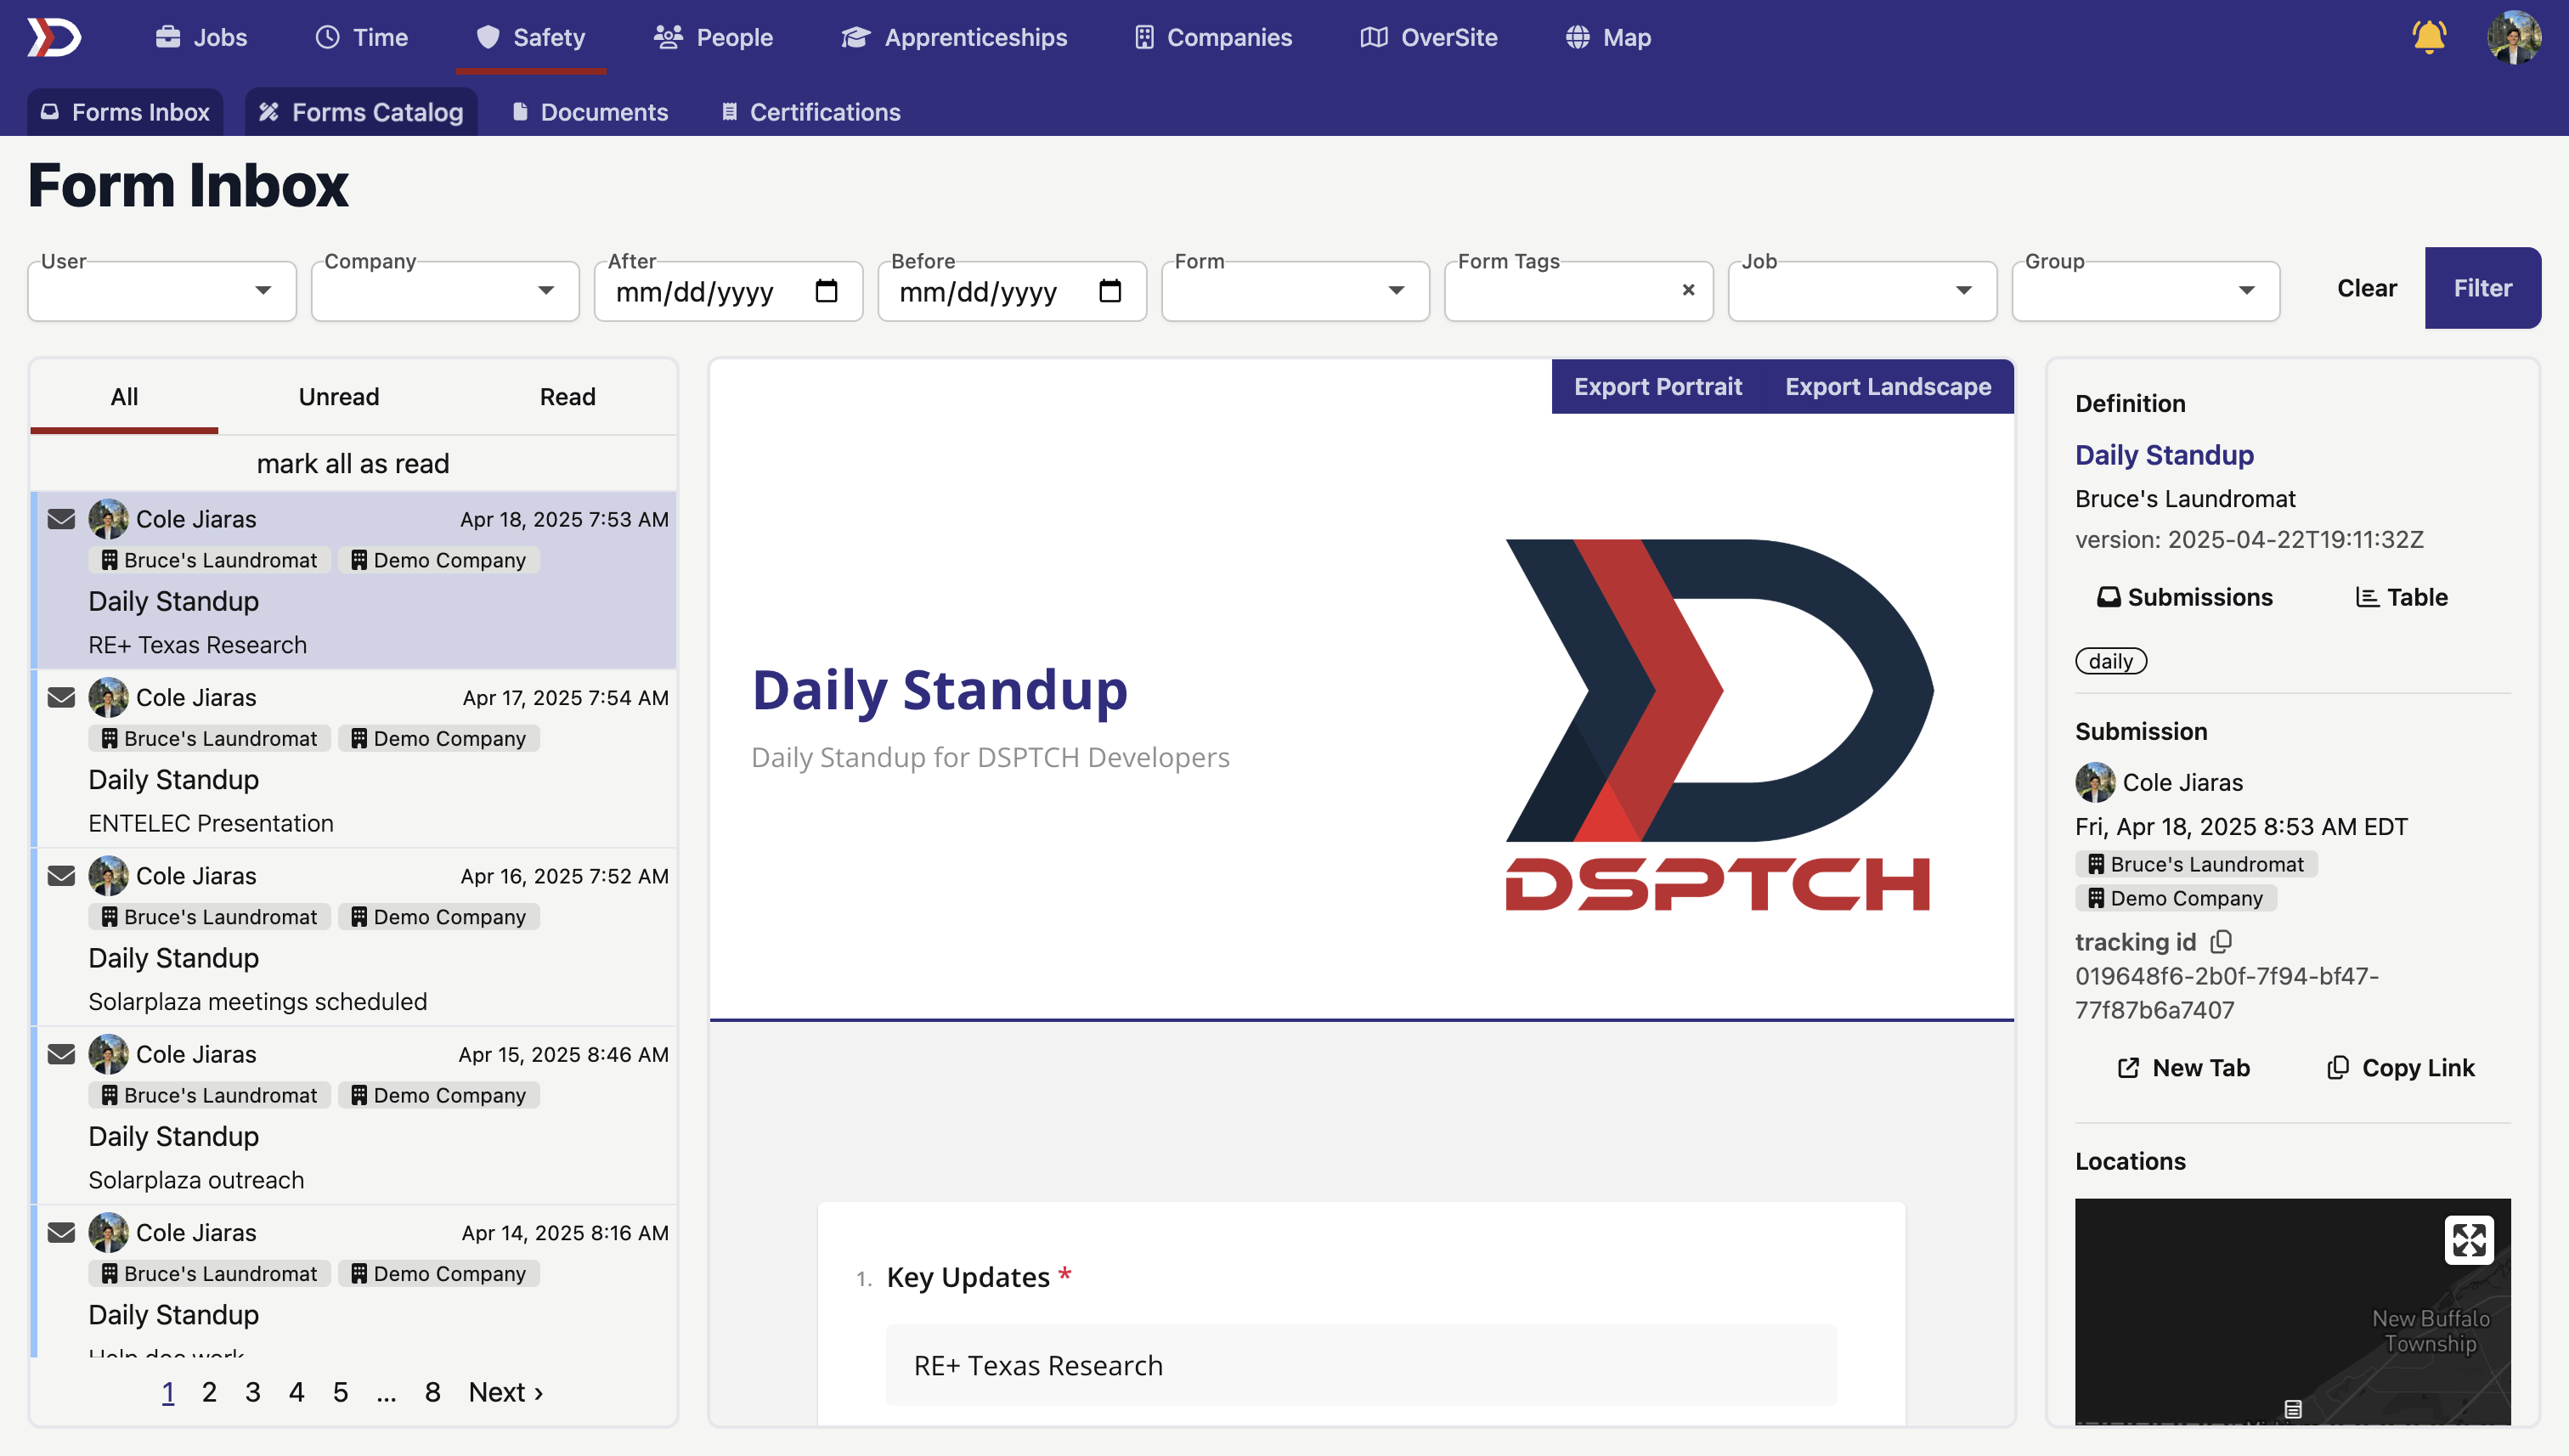Switch to the Forms Inbox tab
Viewport: 2569px width, 1456px height.
coord(125,112)
